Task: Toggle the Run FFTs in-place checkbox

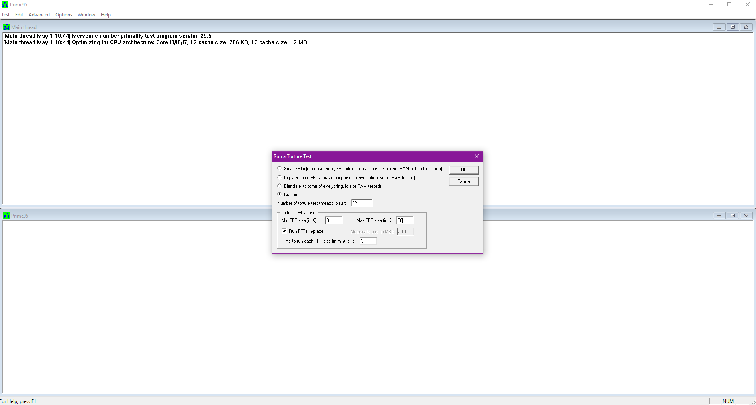Action: coord(284,231)
